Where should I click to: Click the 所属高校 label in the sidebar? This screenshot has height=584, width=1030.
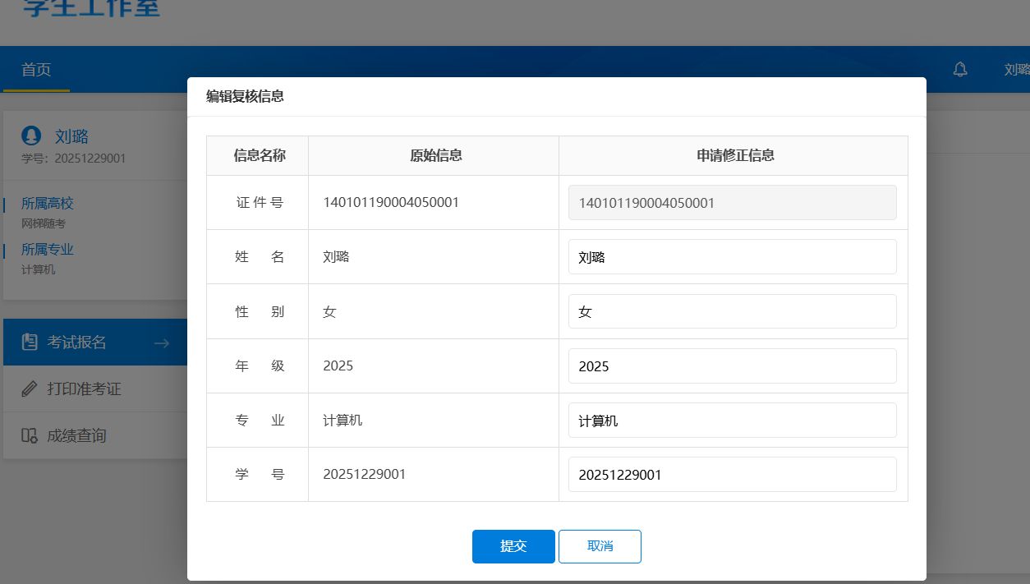tap(48, 204)
